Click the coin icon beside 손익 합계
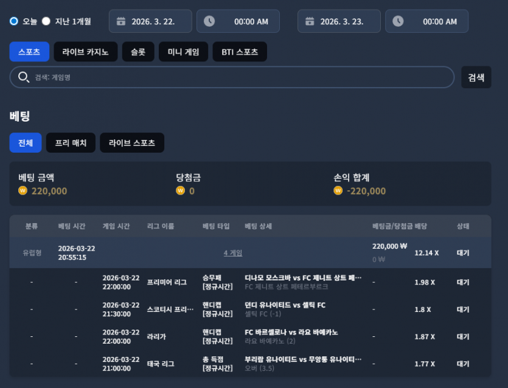 coord(338,190)
